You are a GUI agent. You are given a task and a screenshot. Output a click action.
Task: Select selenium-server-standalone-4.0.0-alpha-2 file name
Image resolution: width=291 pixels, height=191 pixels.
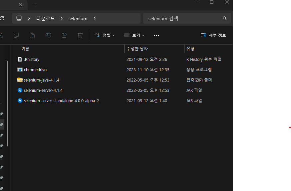pos(61,101)
